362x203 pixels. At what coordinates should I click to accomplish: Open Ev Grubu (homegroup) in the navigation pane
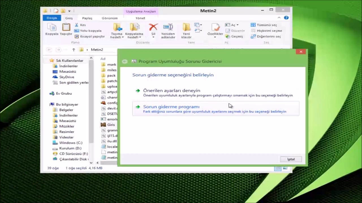[x=61, y=93]
